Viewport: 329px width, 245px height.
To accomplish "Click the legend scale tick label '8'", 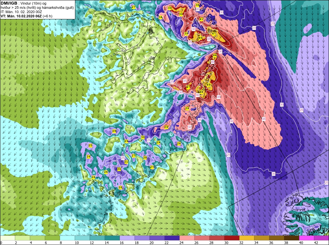I will pos(61,243).
